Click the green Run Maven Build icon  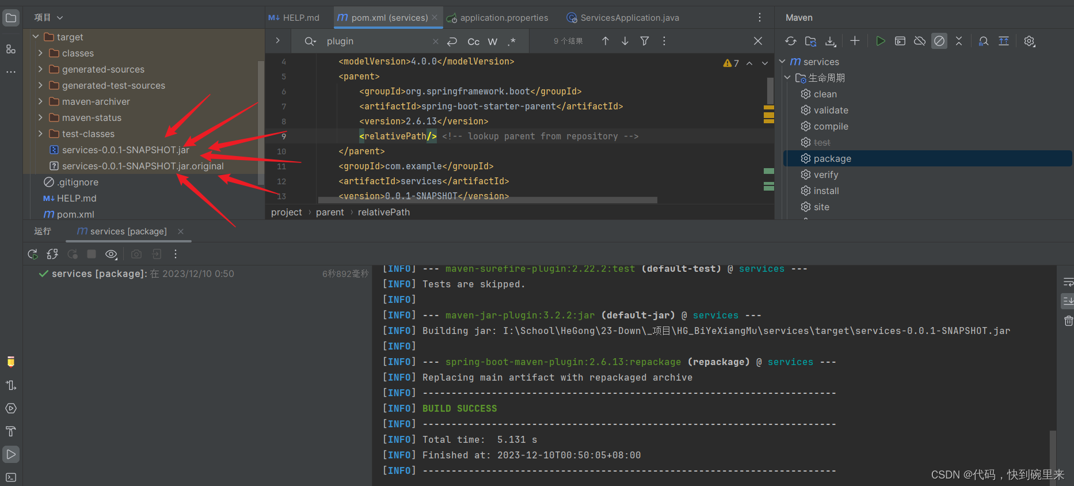(x=880, y=41)
